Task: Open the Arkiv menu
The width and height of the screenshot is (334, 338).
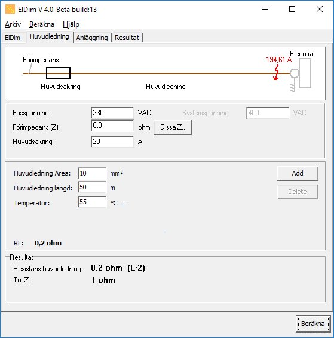Action: (13, 24)
